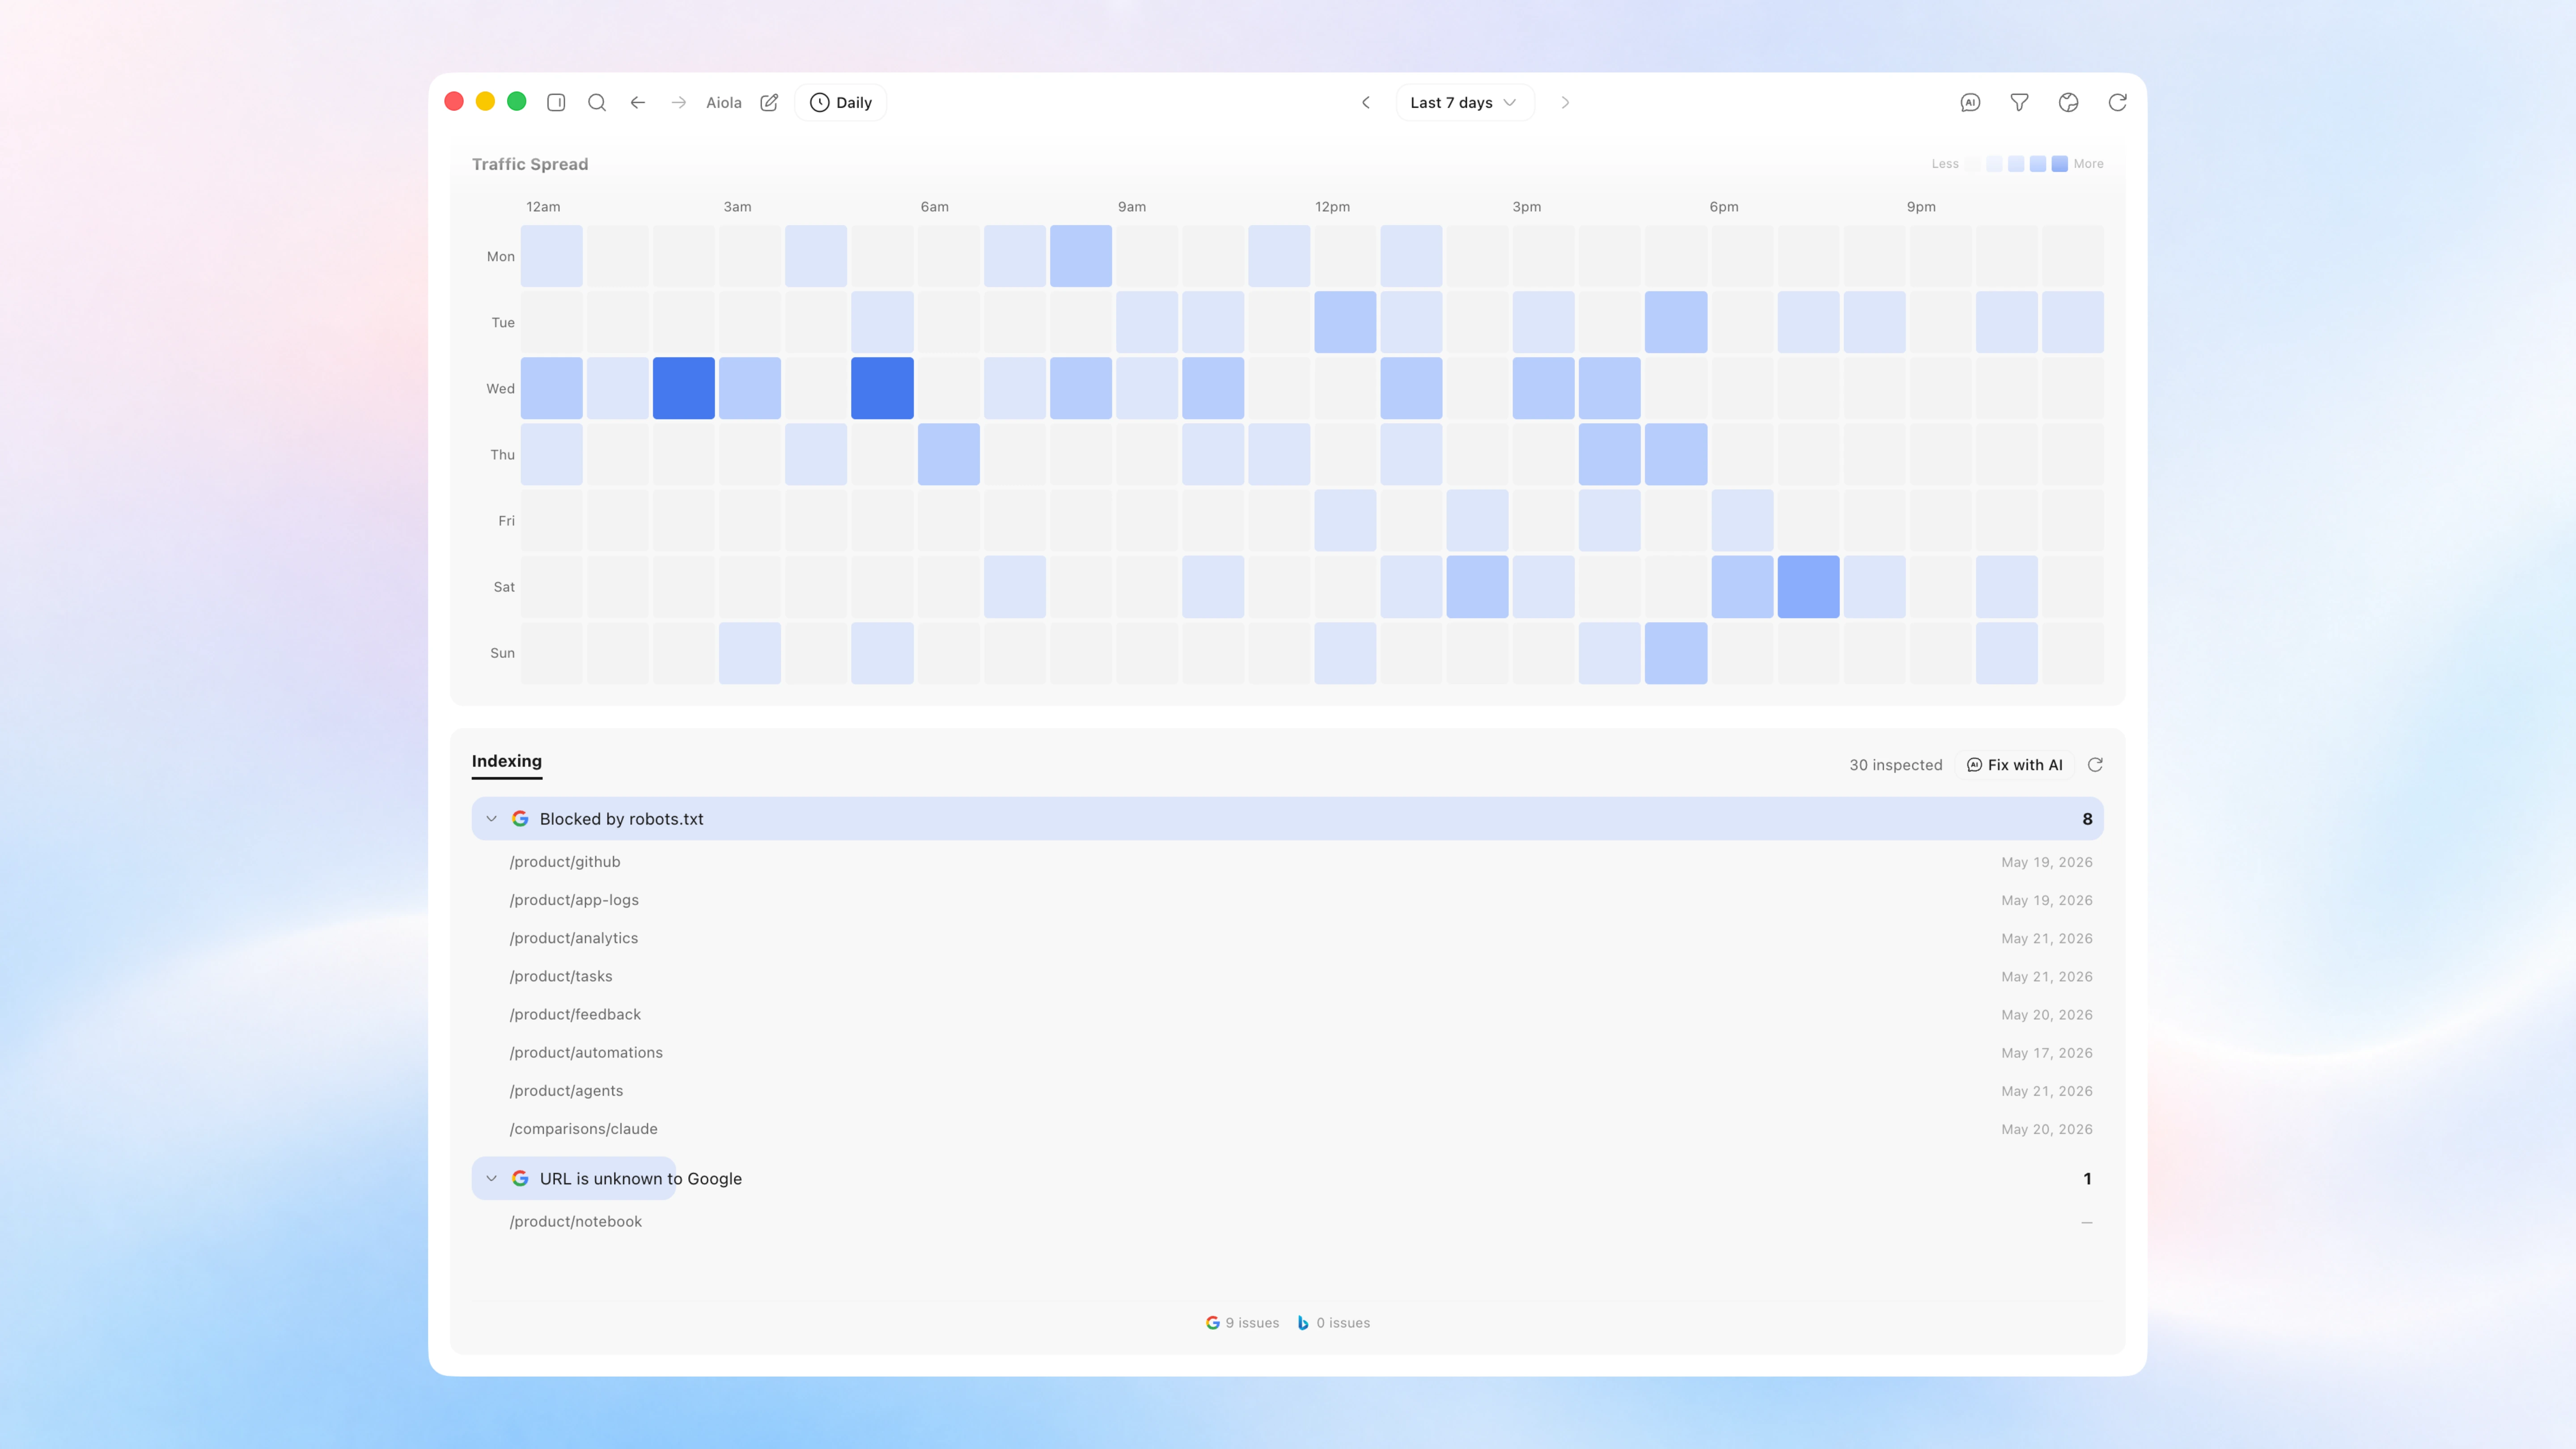The height and width of the screenshot is (1449, 2576).
Task: Select Wednesday 2am dark heatmap cell
Action: coord(683,388)
